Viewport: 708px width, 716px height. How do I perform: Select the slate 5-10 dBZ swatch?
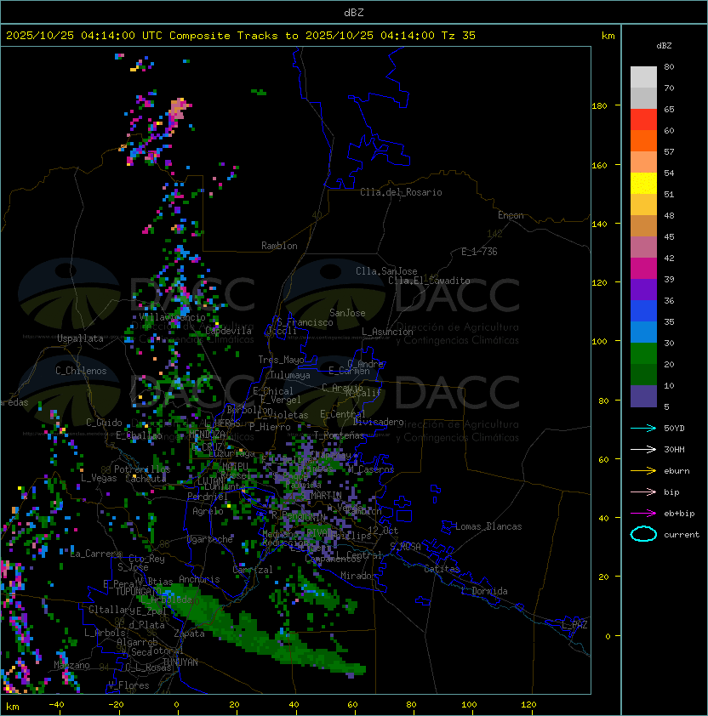[643, 396]
